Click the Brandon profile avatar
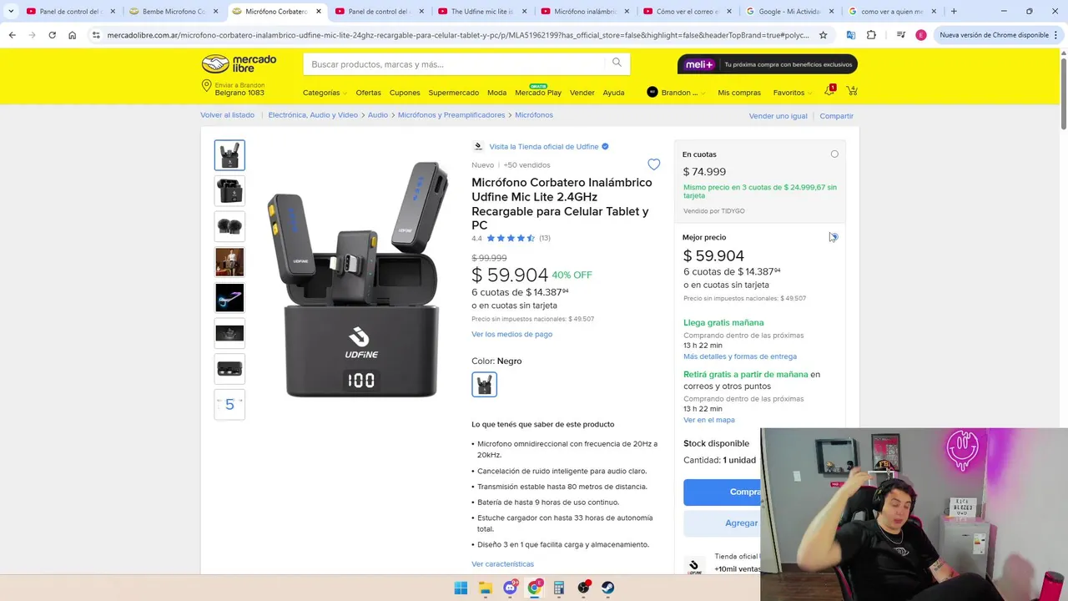The width and height of the screenshot is (1068, 601). click(x=652, y=92)
